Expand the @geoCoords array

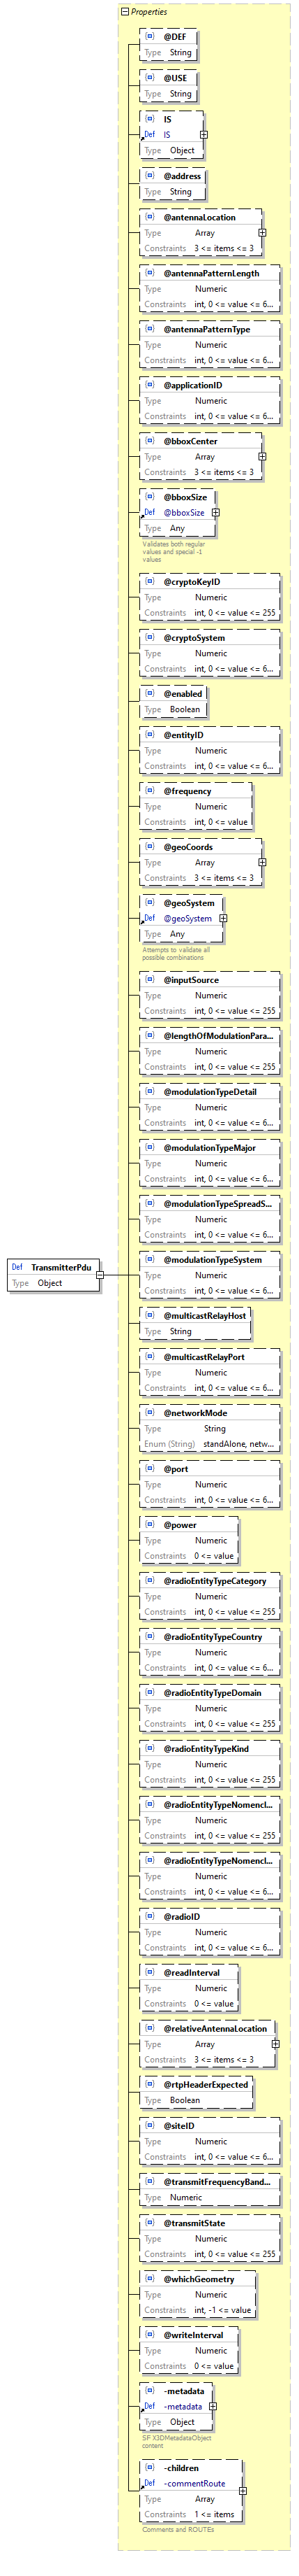coord(262,862)
